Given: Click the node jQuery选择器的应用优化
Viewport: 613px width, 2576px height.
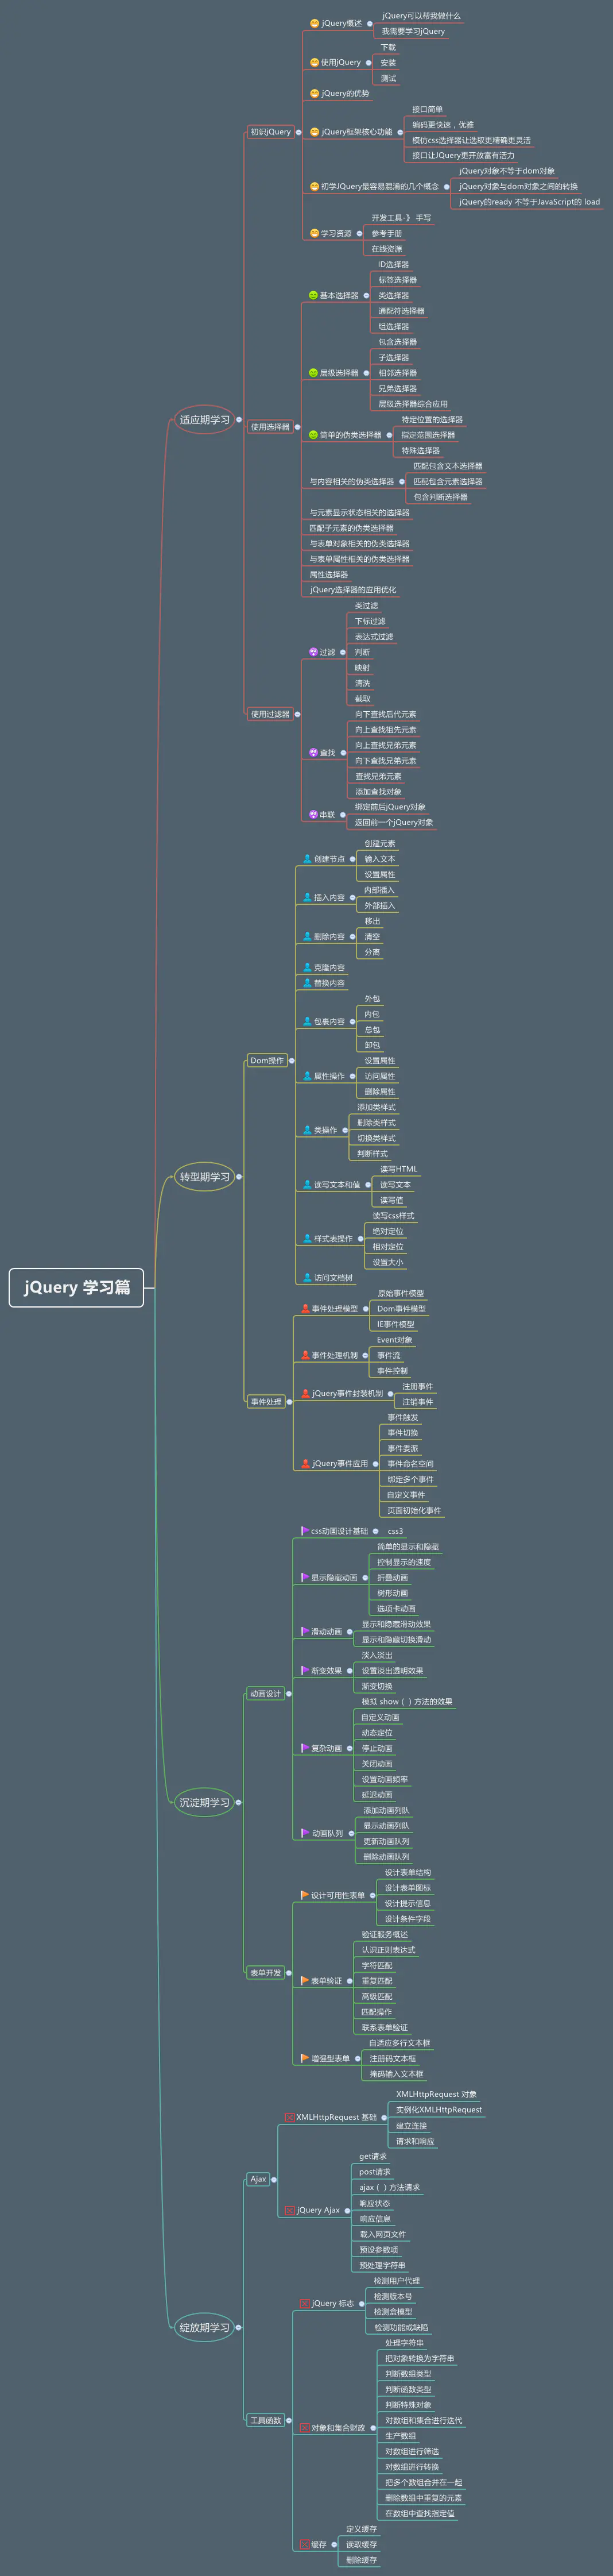Looking at the screenshot, I should [352, 590].
